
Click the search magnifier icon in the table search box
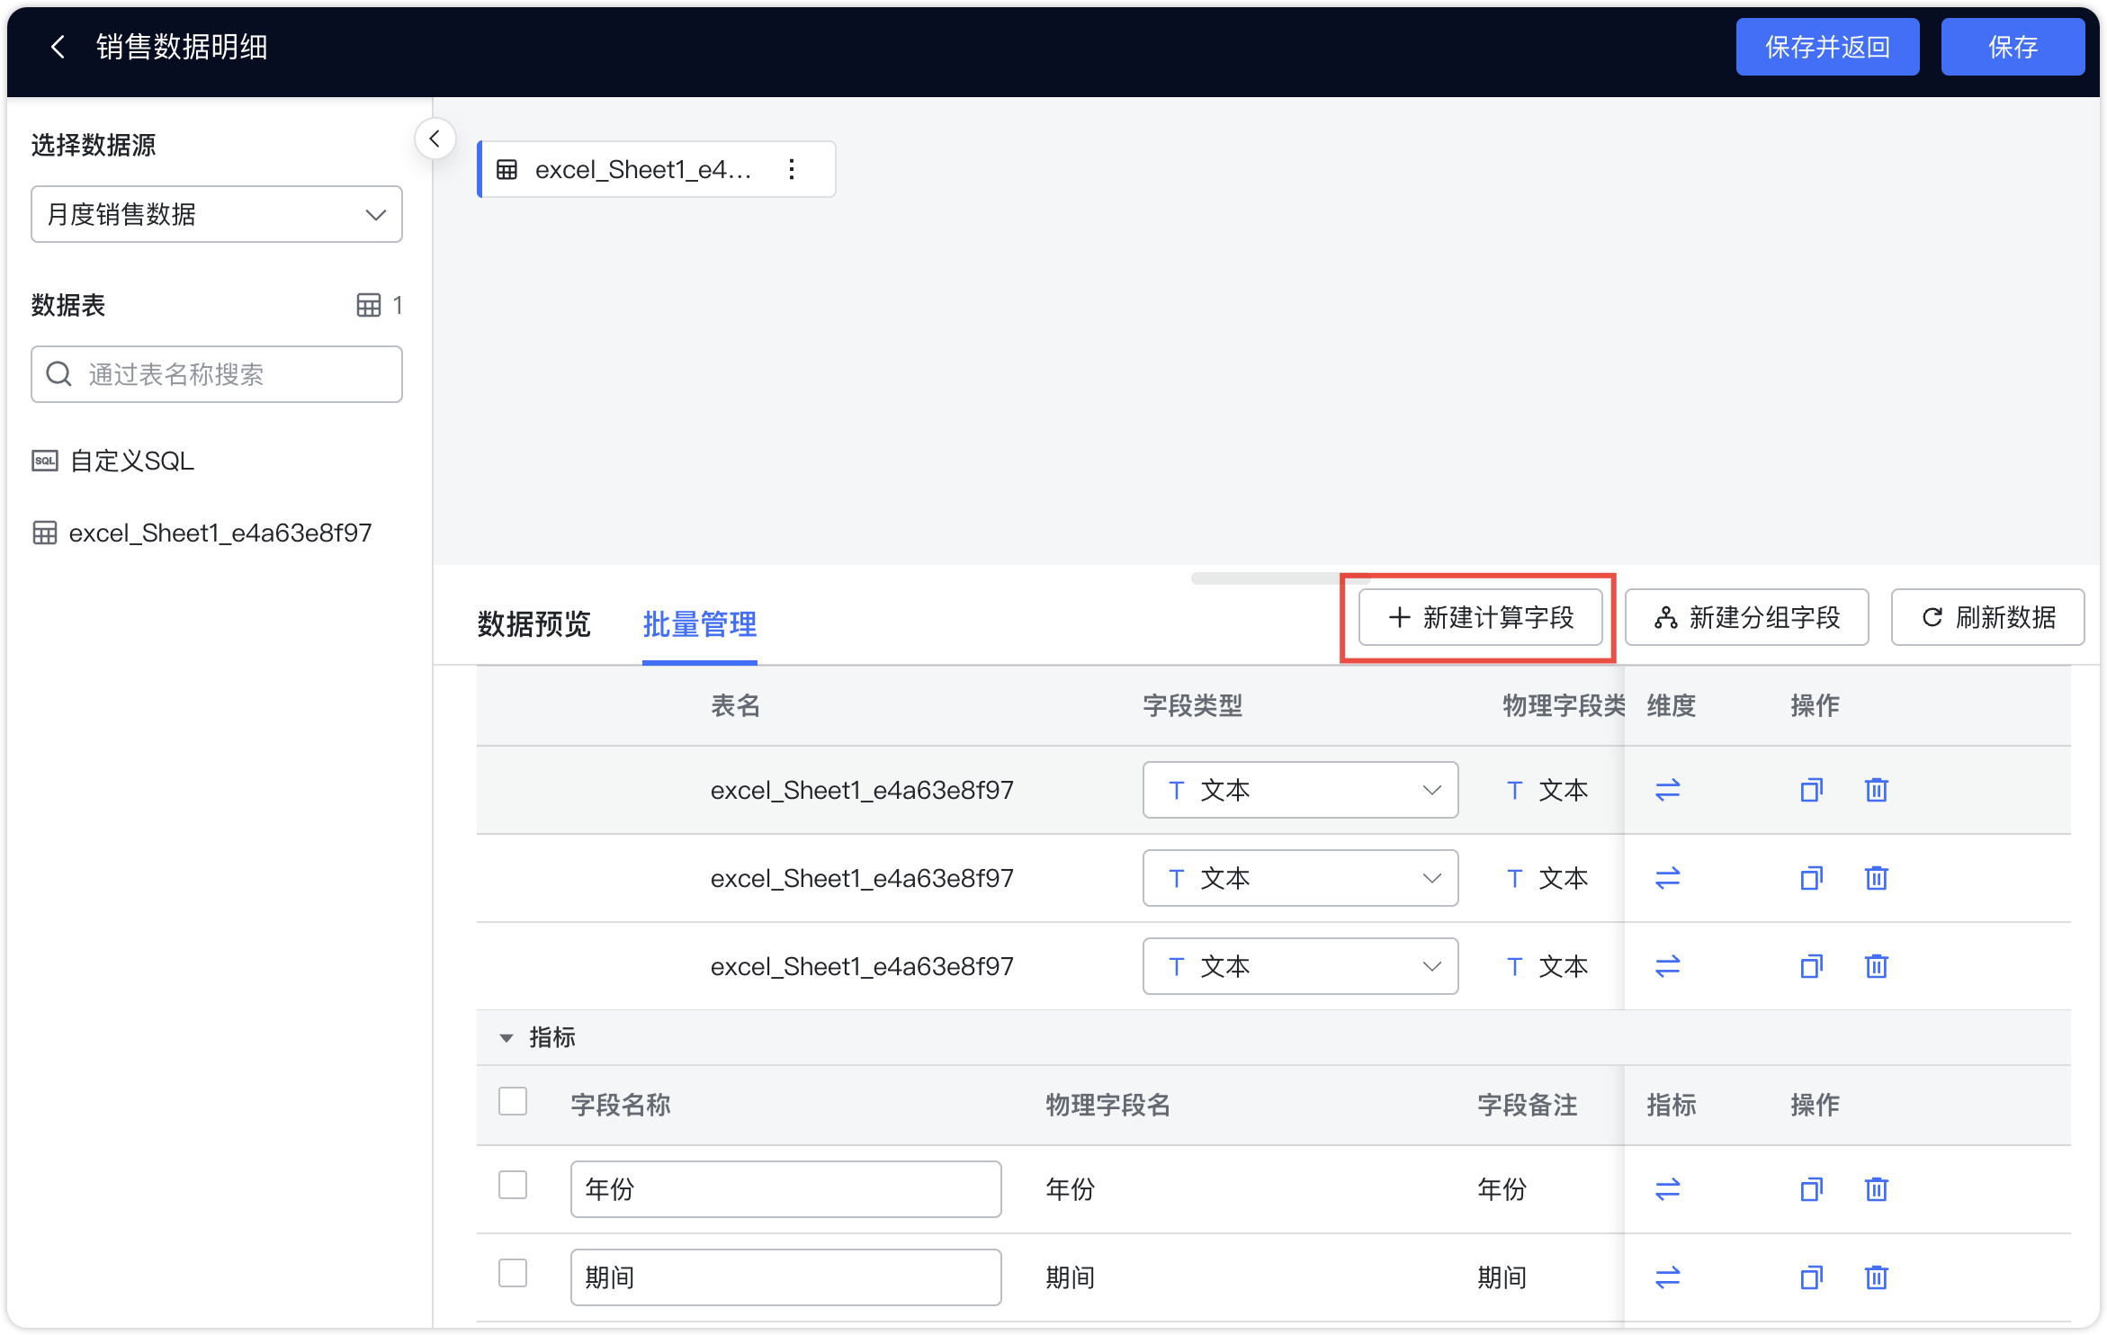tap(59, 374)
